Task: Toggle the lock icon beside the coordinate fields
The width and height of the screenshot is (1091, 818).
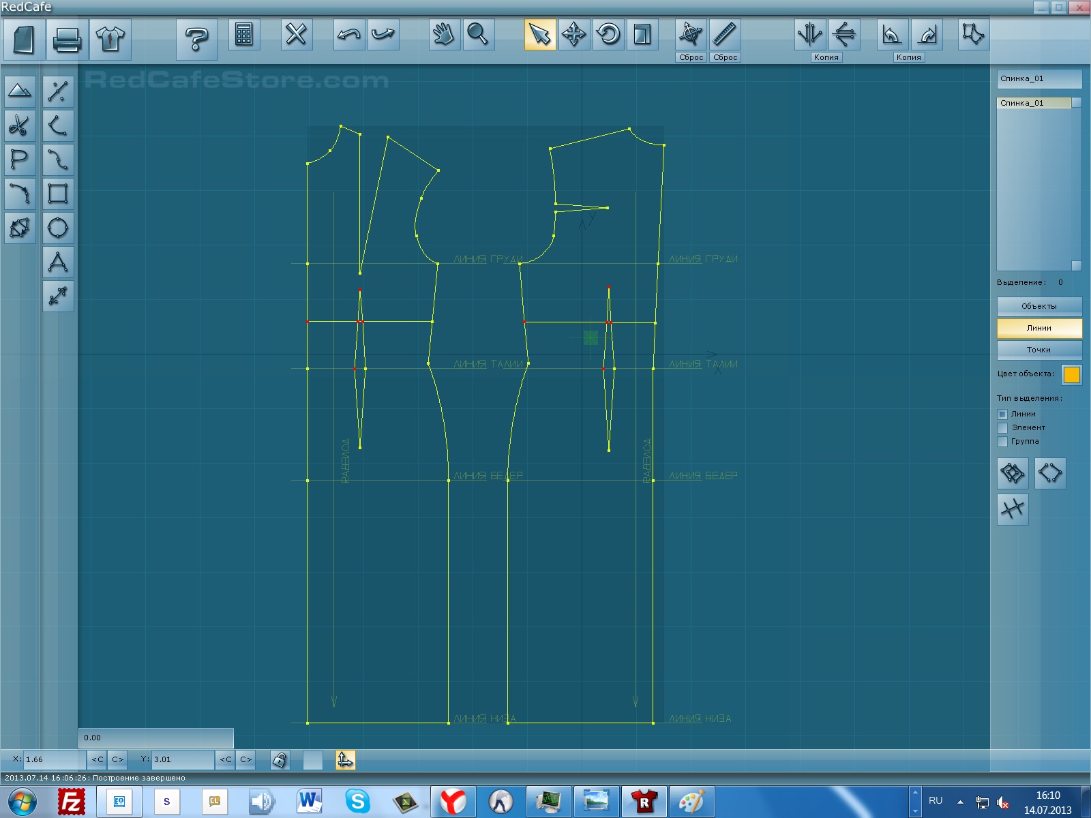Action: click(x=280, y=759)
